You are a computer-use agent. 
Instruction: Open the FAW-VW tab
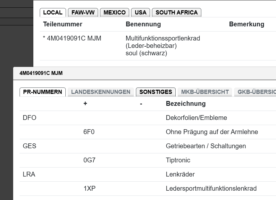click(x=83, y=13)
